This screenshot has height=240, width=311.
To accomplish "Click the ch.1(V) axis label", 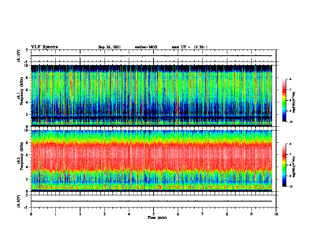I will pos(19,56).
